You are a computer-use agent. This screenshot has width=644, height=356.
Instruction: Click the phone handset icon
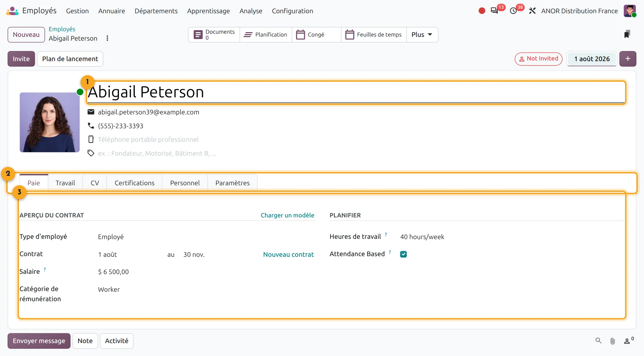point(91,126)
